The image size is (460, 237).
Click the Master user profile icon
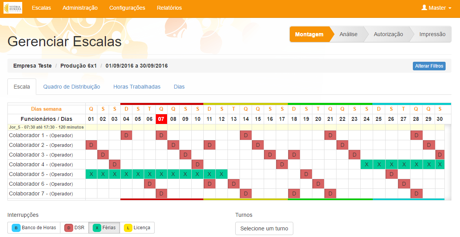(x=424, y=8)
